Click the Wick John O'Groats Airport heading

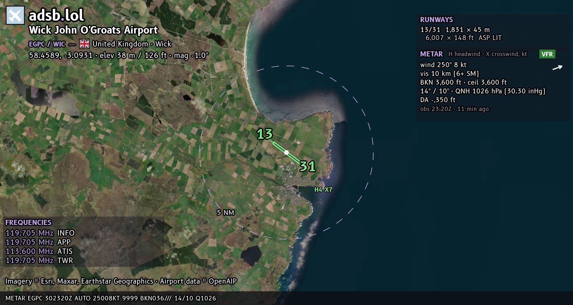pyautogui.click(x=94, y=30)
